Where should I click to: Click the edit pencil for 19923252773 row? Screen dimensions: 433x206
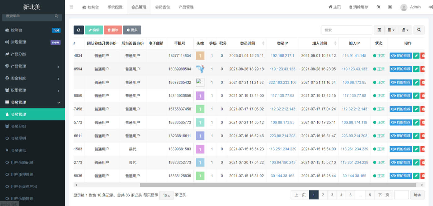pos(416,162)
